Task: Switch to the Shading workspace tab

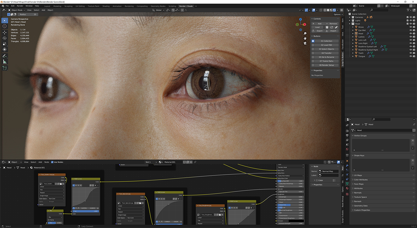Action: (x=106, y=6)
